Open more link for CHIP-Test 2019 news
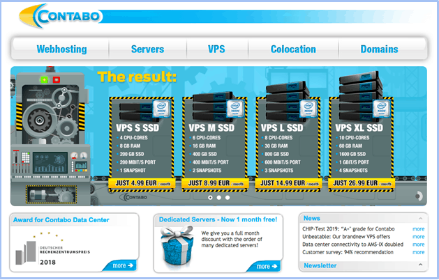The width and height of the screenshot is (439, 280). pyautogui.click(x=418, y=229)
